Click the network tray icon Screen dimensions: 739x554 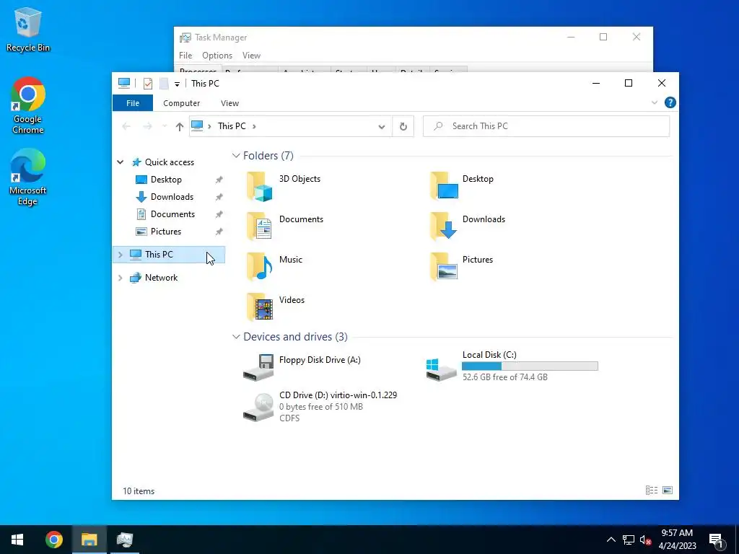pyautogui.click(x=629, y=540)
